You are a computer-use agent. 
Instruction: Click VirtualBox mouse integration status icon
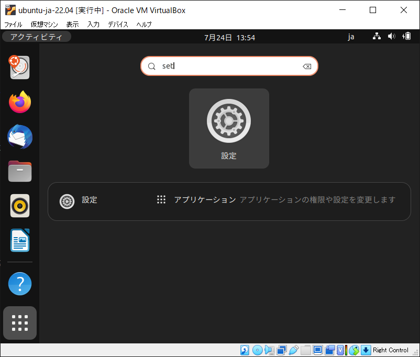(354, 350)
